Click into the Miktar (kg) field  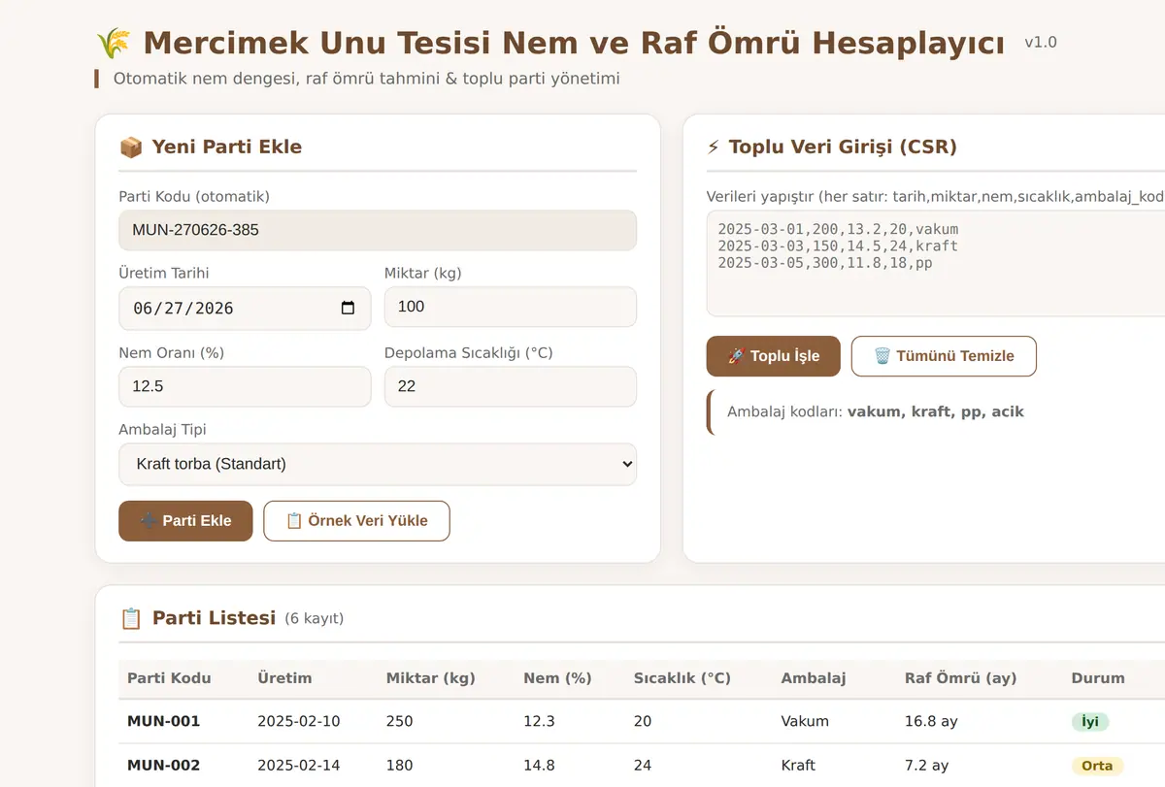pyautogui.click(x=511, y=307)
